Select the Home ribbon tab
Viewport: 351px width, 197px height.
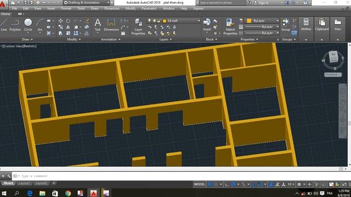tap(5, 14)
